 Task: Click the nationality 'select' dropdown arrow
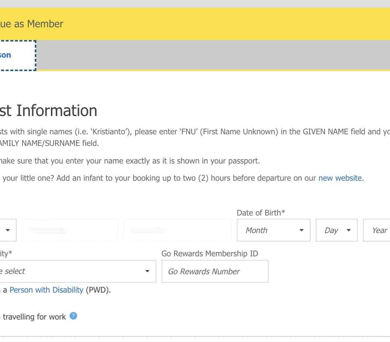pos(147,271)
